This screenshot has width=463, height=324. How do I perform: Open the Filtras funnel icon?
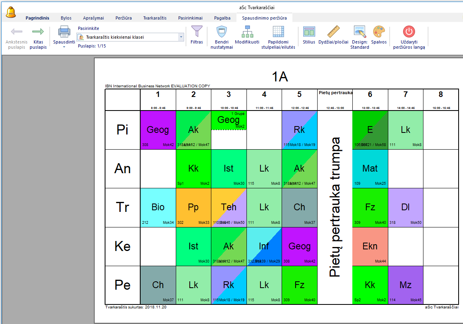[197, 32]
